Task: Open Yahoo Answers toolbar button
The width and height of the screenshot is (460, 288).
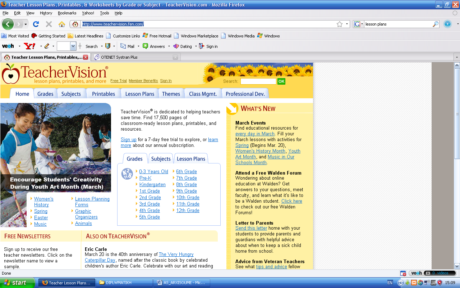Action: click(x=154, y=46)
